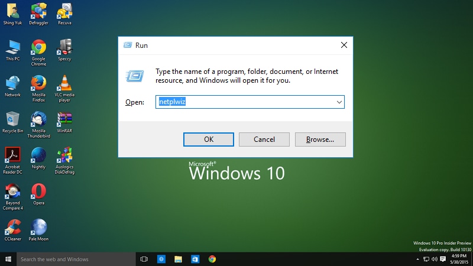Open Chrome from the taskbar
This screenshot has height=266, width=473.
pos(212,259)
